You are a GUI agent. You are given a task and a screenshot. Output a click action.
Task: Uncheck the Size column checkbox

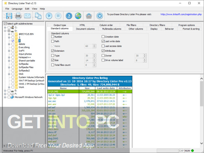(53, 60)
